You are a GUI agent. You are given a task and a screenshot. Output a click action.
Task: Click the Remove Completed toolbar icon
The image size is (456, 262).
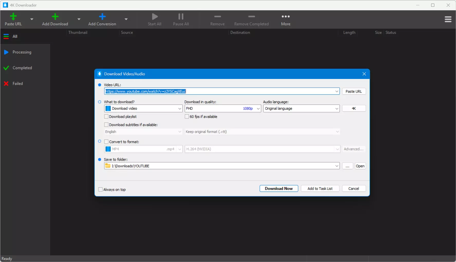(252, 16)
